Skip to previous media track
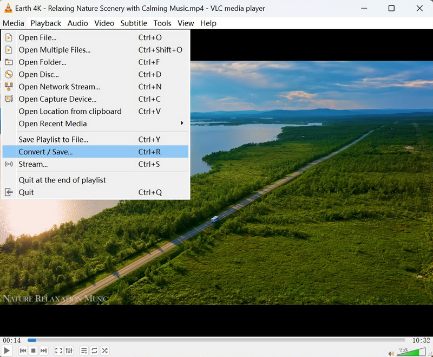The image size is (433, 357). 23,350
